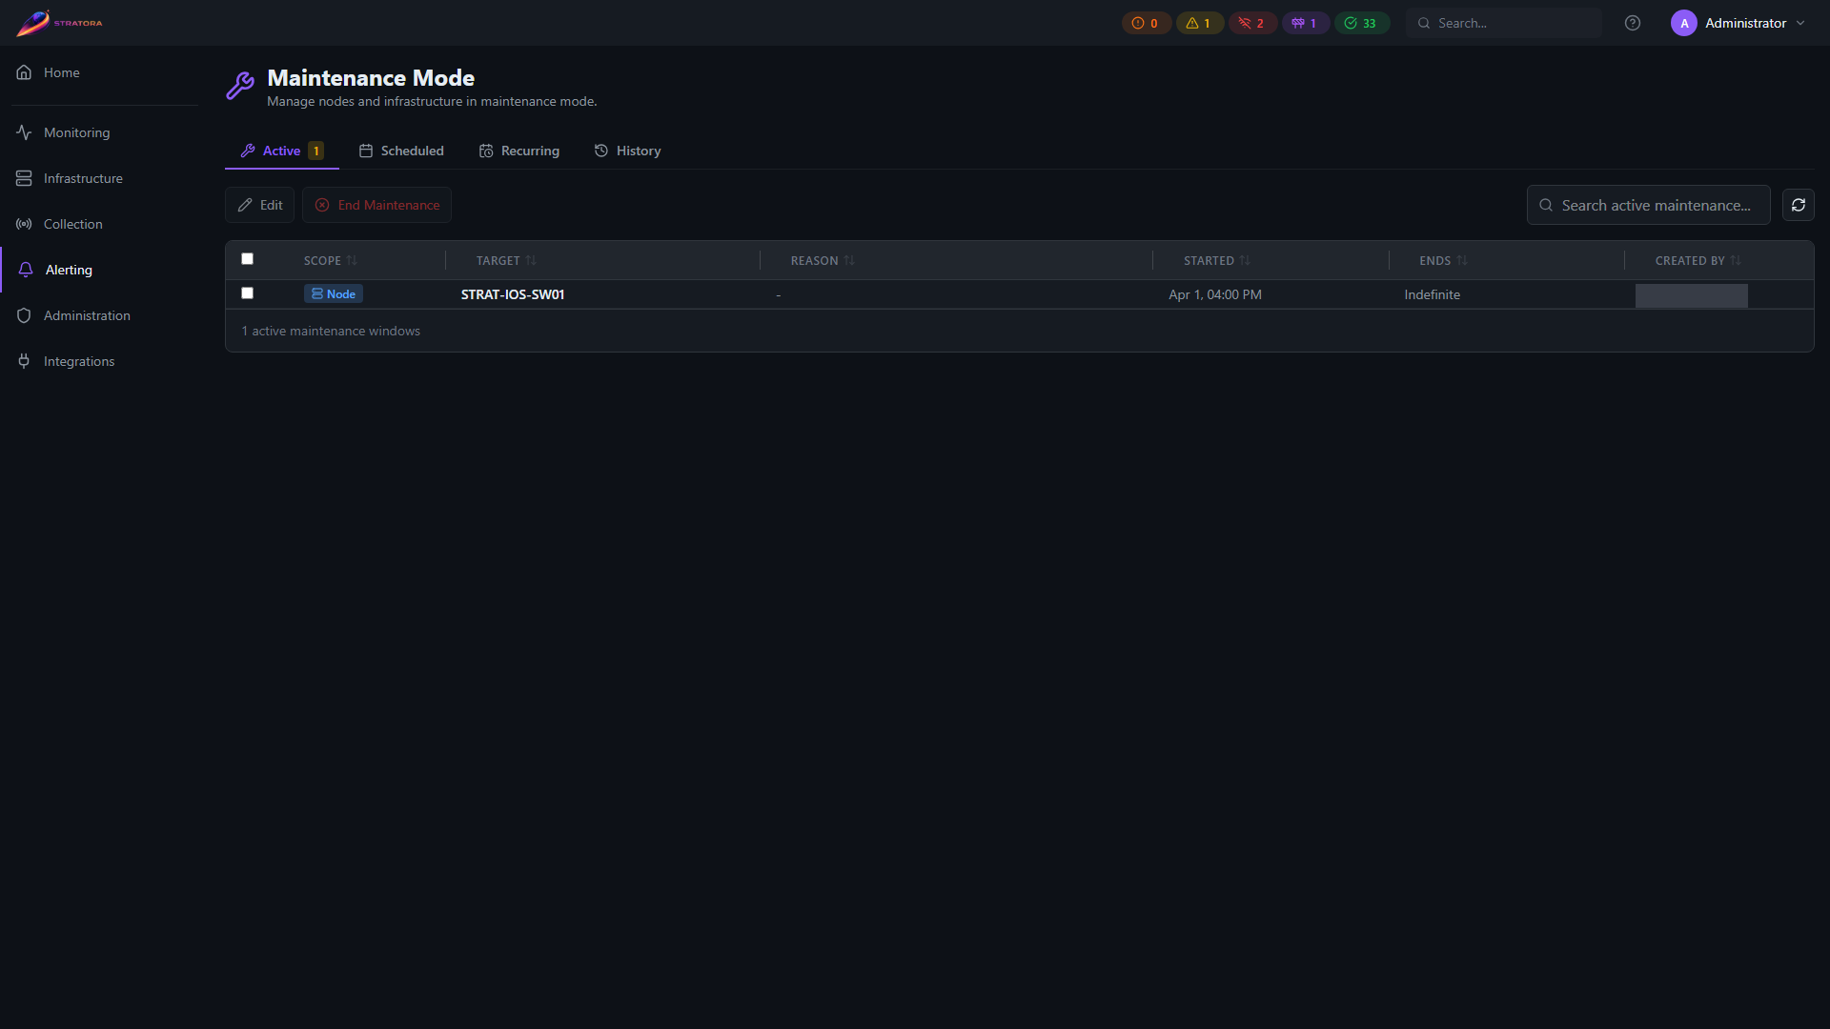
Task: Check the STRAT-IOS-SW01 row checkbox
Action: [x=248, y=293]
